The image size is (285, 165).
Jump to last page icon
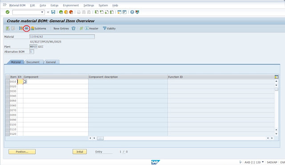click(112, 12)
